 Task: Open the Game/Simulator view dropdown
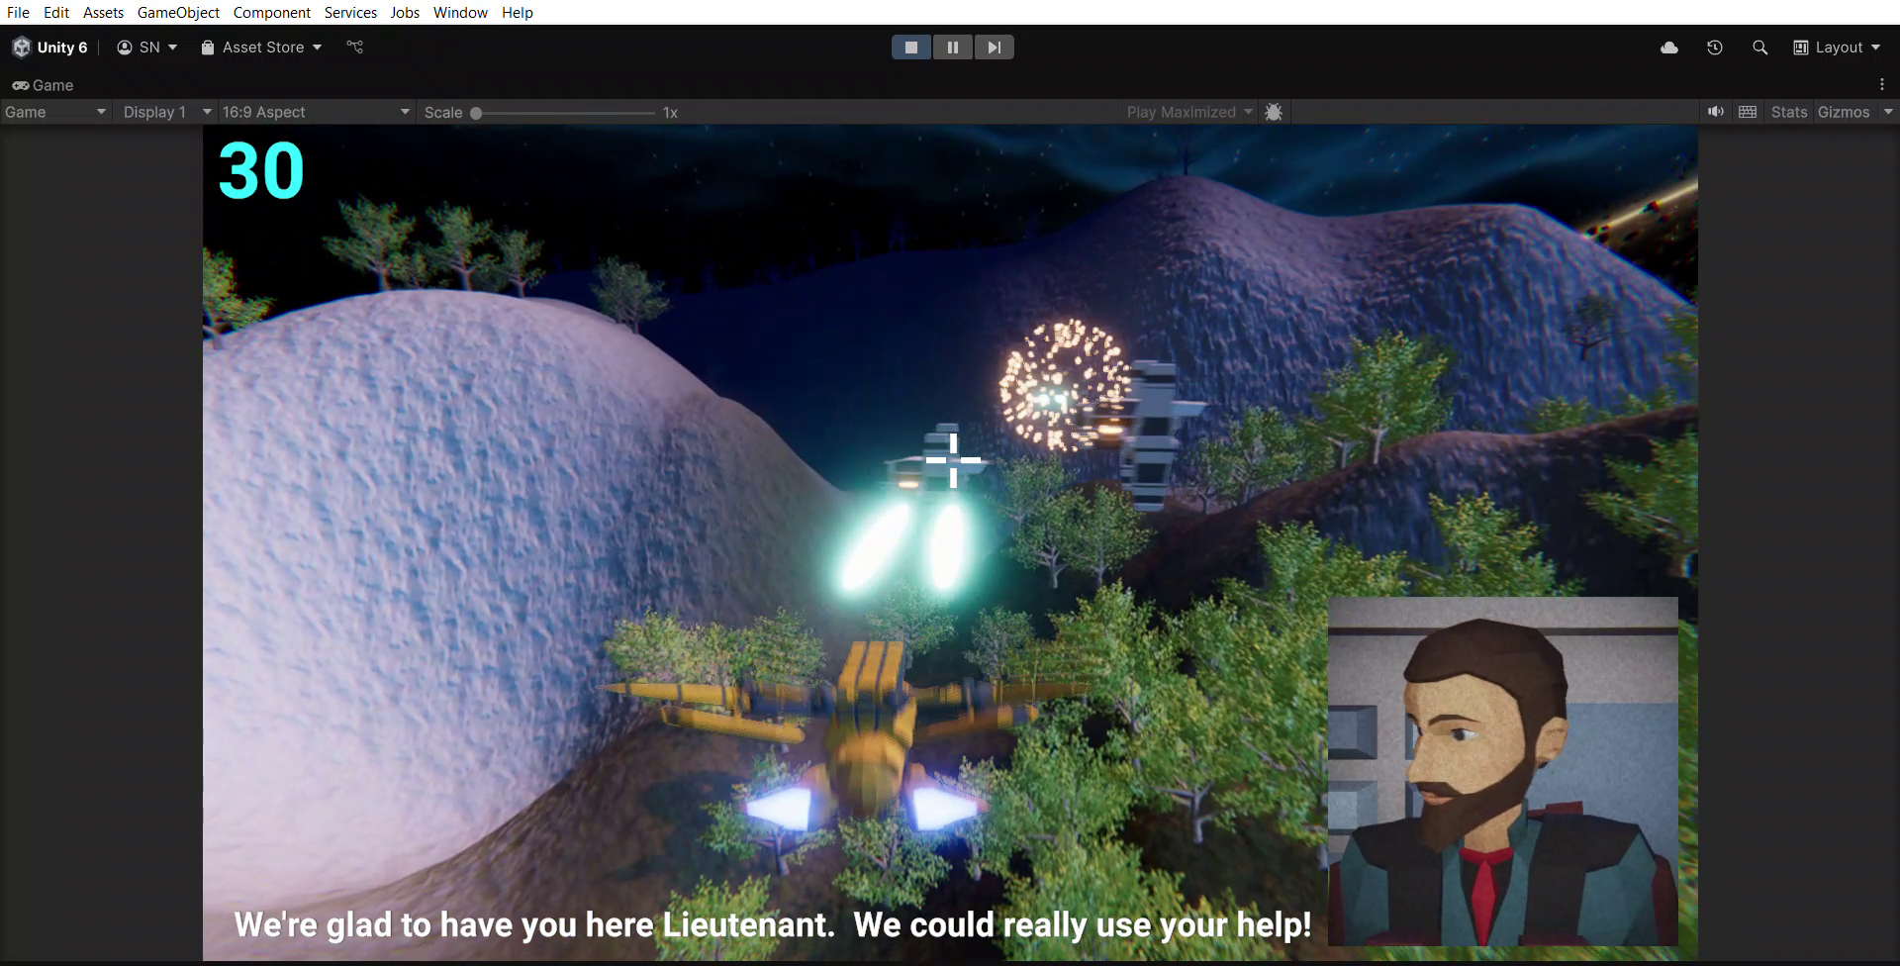pos(55,112)
